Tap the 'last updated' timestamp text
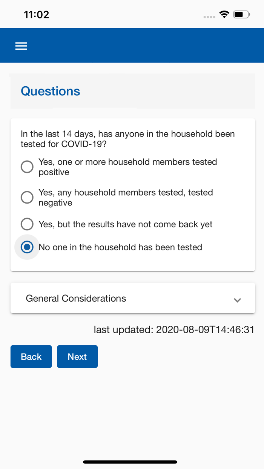264x469 pixels. [174, 330]
